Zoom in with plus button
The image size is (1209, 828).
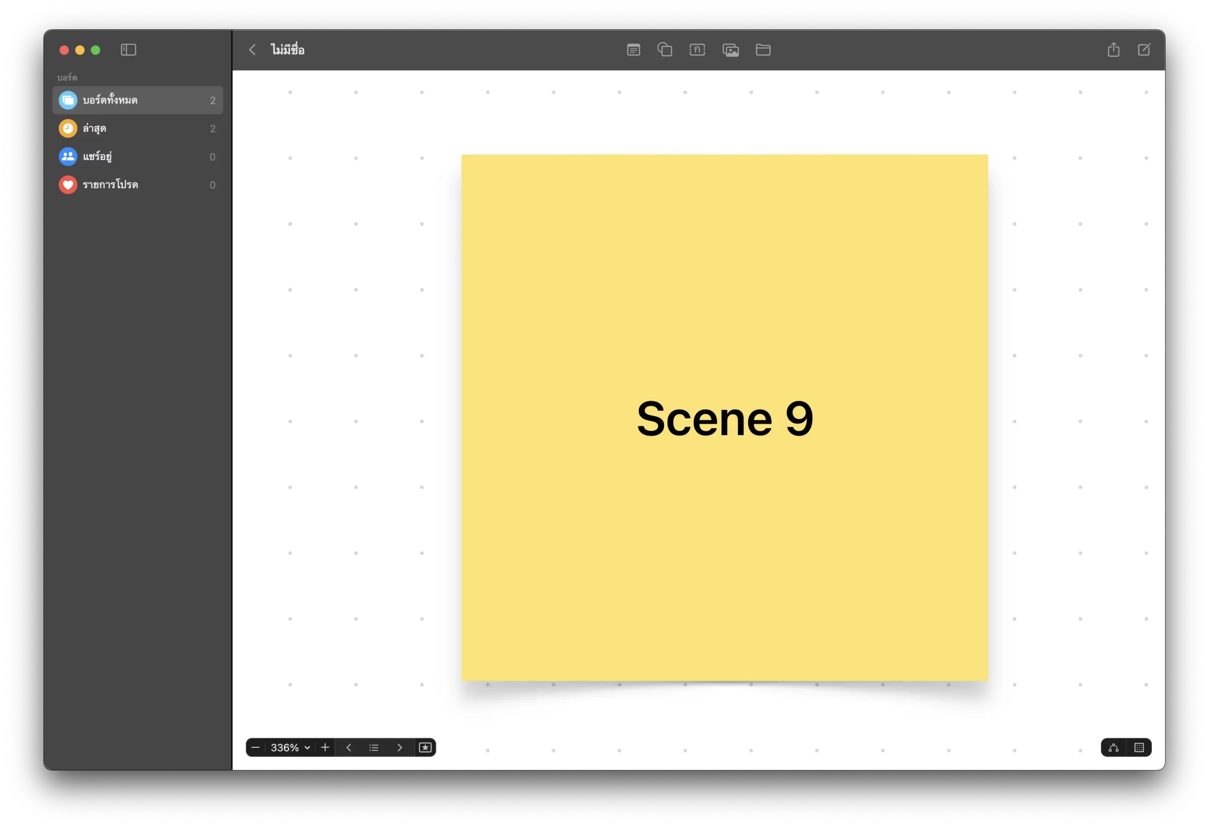click(325, 747)
